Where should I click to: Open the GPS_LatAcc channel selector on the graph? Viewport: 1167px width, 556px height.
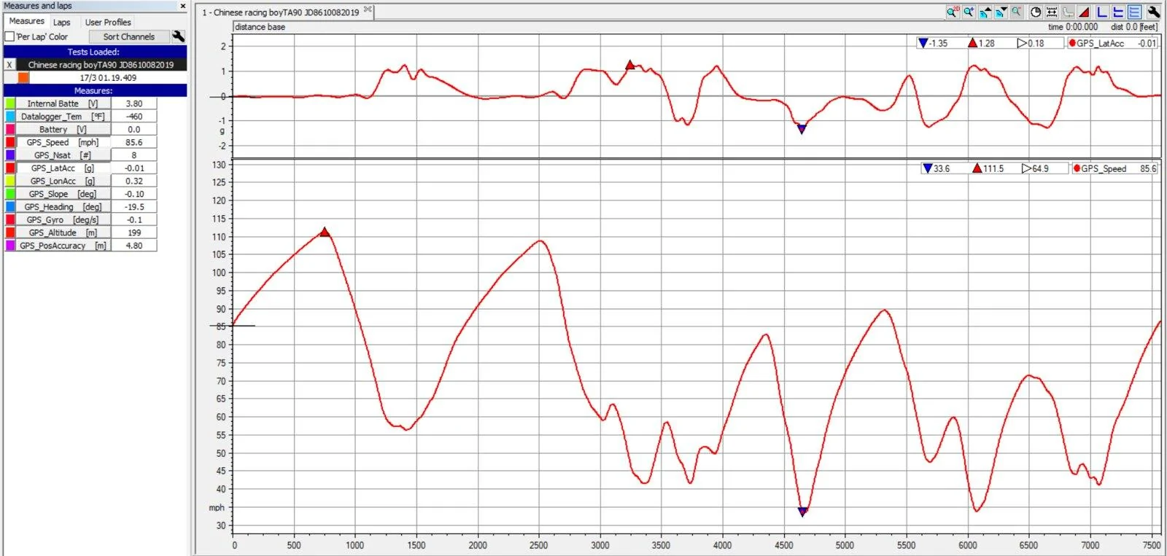click(x=1100, y=43)
